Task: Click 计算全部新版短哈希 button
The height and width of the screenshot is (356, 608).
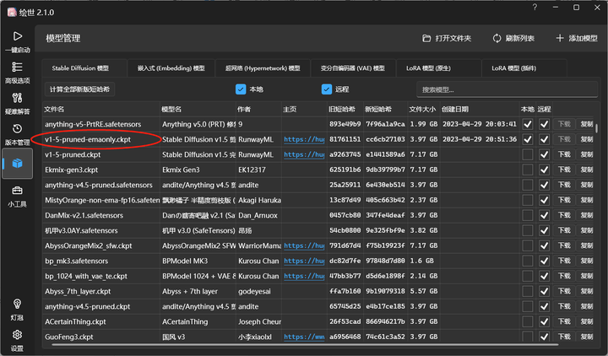Action: point(80,89)
